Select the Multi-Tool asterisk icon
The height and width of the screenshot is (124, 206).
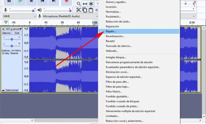pos(91,4)
